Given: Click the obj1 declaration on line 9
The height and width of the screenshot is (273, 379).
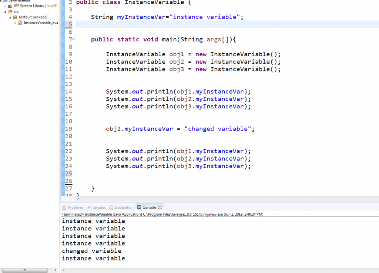Looking at the screenshot, I should tap(193, 54).
